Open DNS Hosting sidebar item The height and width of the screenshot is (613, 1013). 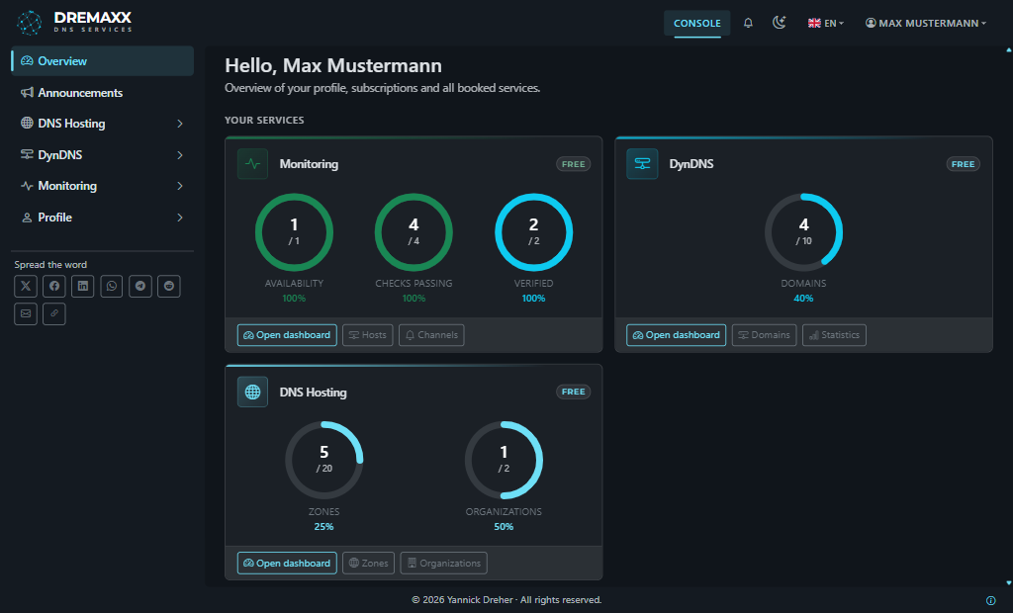click(102, 124)
